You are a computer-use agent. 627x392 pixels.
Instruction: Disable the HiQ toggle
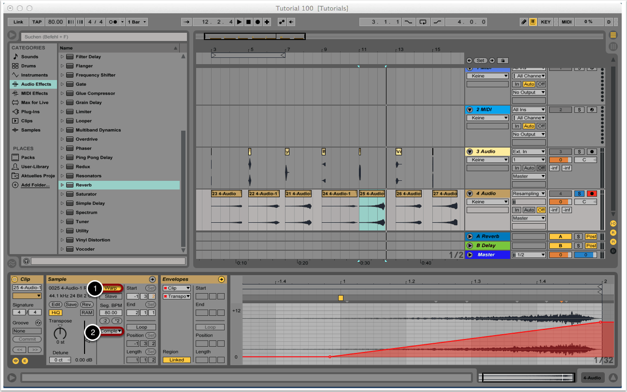tap(55, 313)
